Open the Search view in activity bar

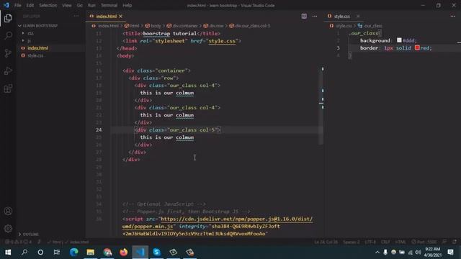coord(8,35)
